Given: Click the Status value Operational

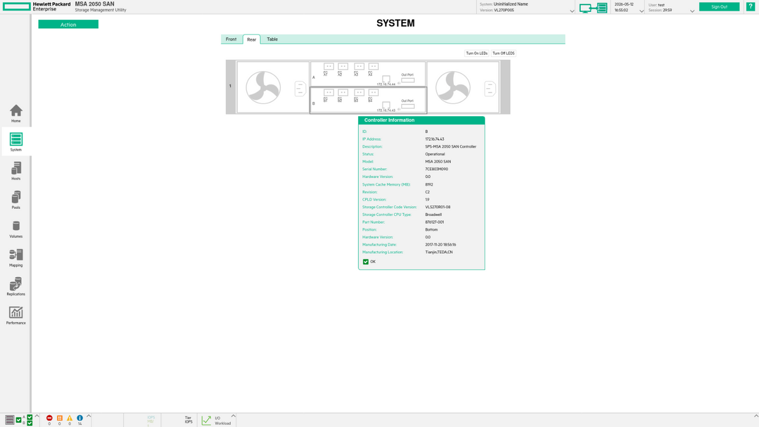Looking at the screenshot, I should tap(435, 154).
